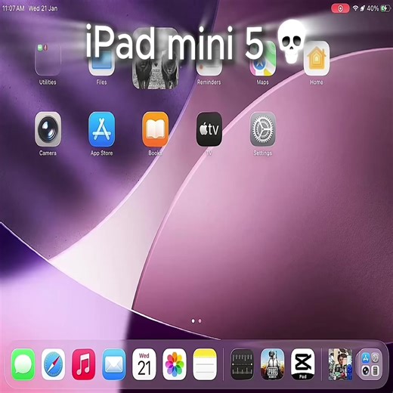Open the Mail app in dock

[114, 364]
